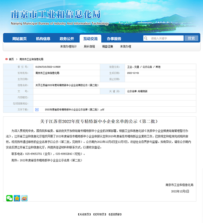The width and height of the screenshot is (203, 223).
Task: Open the 局长信箱 submenu link
Action: coord(89,47)
